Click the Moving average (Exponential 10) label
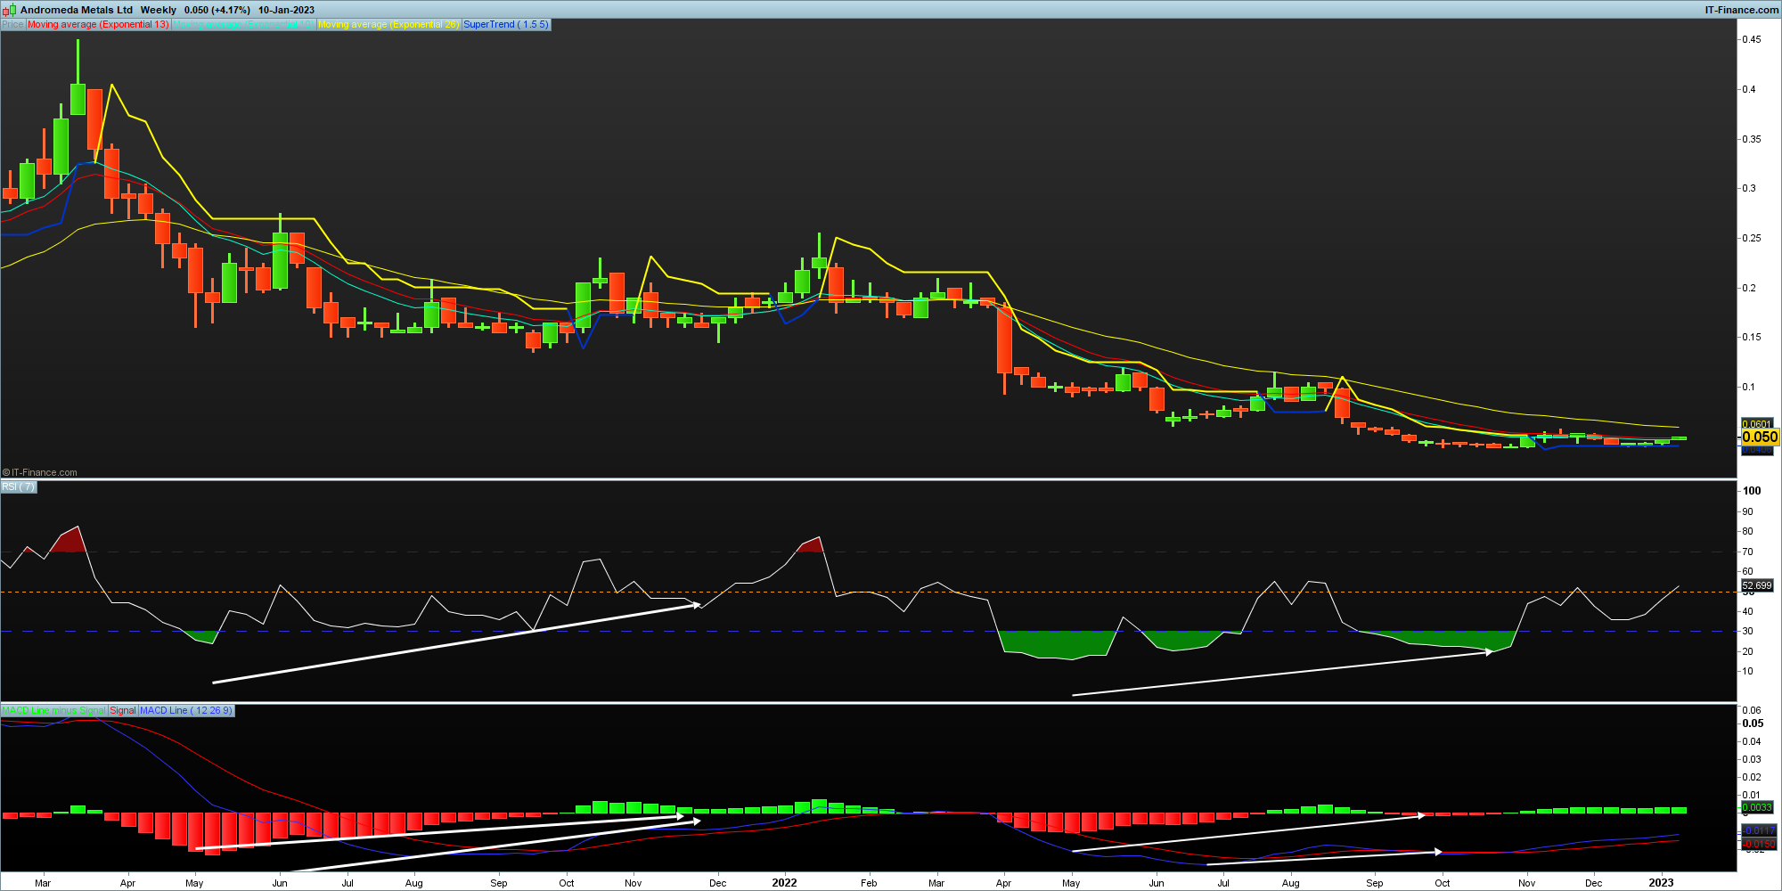This screenshot has height=891, width=1782. 243,25
